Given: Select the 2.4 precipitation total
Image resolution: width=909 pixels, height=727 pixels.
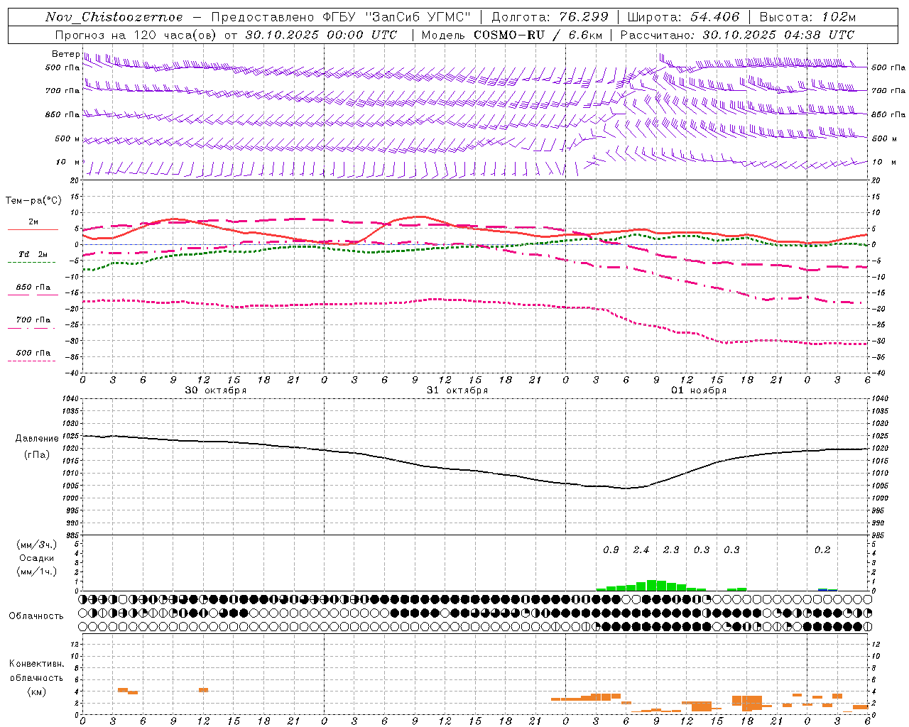Looking at the screenshot, I should [641, 550].
